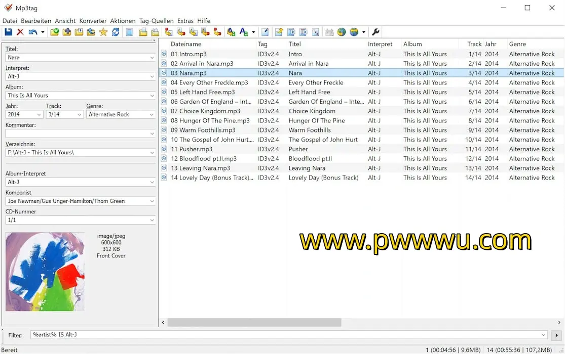Open the Filter dropdown arrow

click(544, 335)
